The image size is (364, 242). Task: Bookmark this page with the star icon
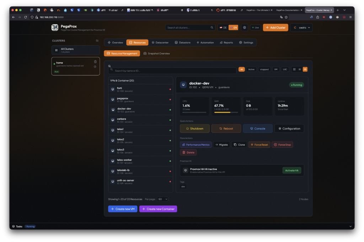[286, 17]
